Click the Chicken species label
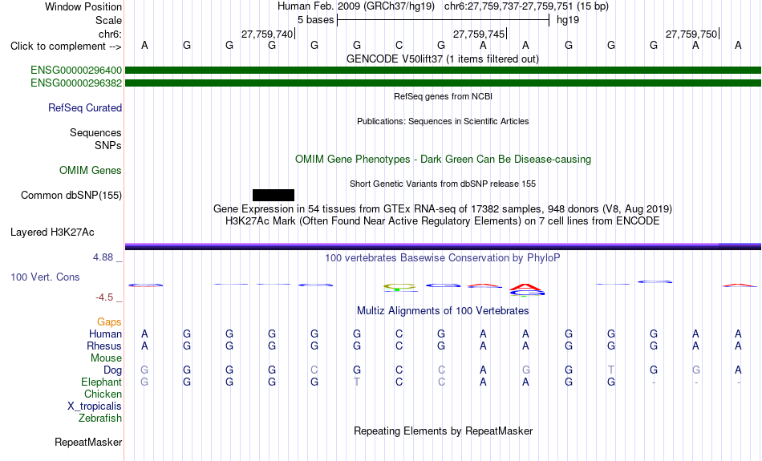Viewport: 762px width, 461px height. pos(103,394)
